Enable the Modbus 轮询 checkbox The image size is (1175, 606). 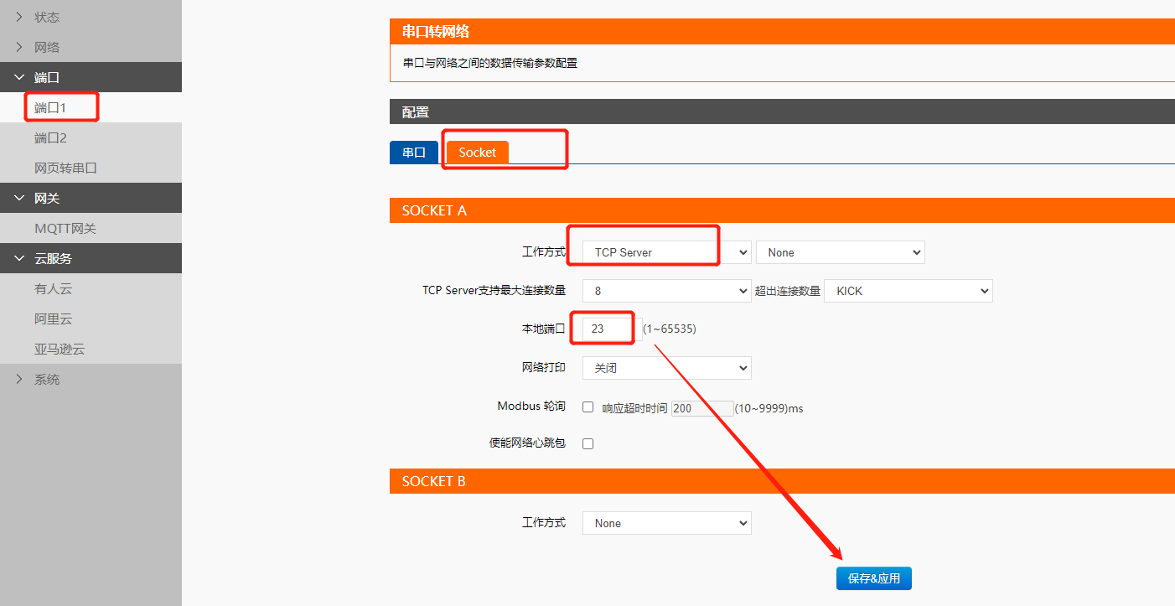588,407
